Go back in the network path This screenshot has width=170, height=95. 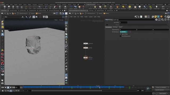tap(70, 13)
